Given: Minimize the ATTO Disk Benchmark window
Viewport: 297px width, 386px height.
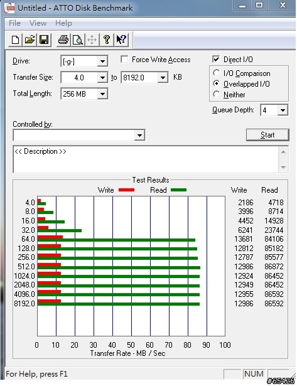Looking at the screenshot, I should (x=242, y=6).
